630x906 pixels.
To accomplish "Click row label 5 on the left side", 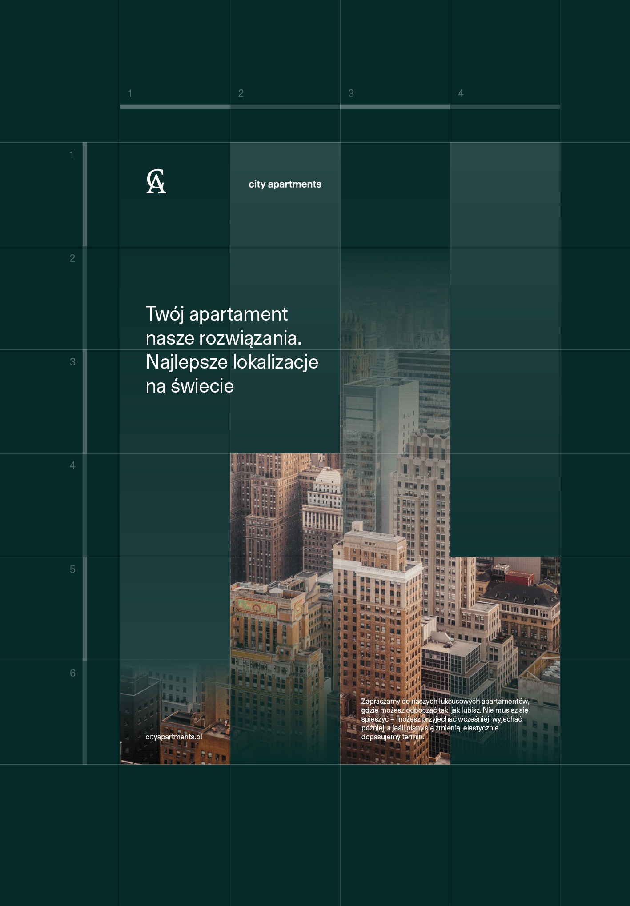I will point(72,569).
